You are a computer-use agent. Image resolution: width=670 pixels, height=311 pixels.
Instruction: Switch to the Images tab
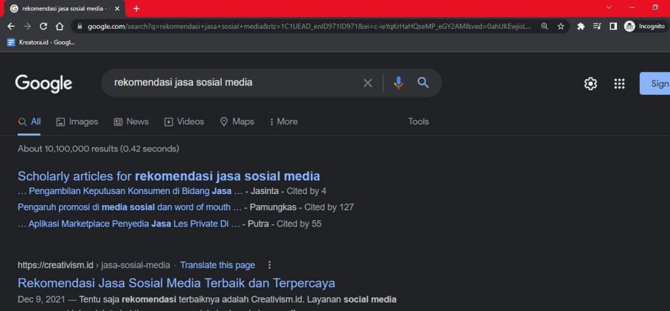[x=77, y=122]
